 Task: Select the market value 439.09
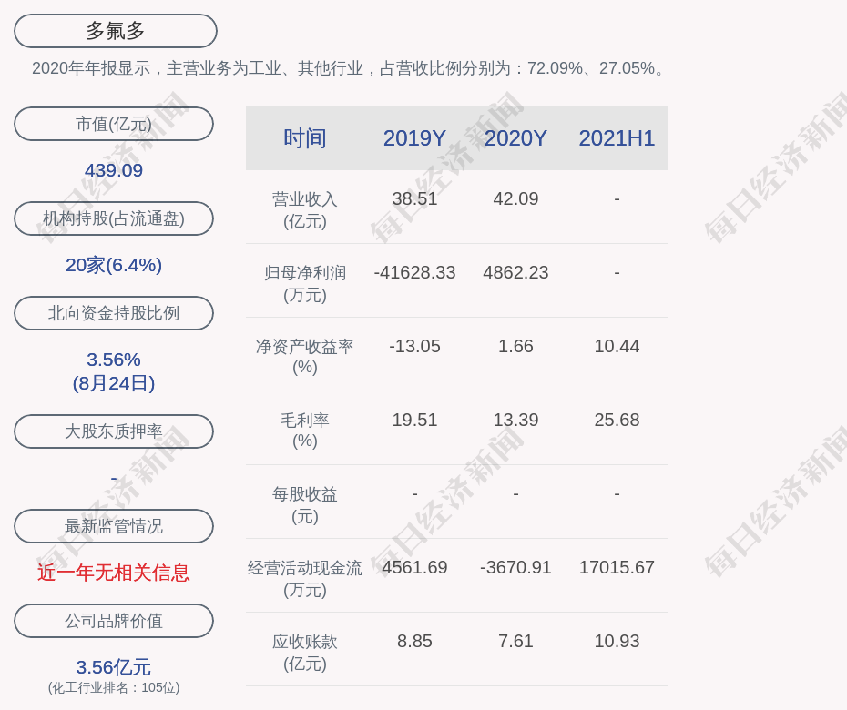[114, 170]
